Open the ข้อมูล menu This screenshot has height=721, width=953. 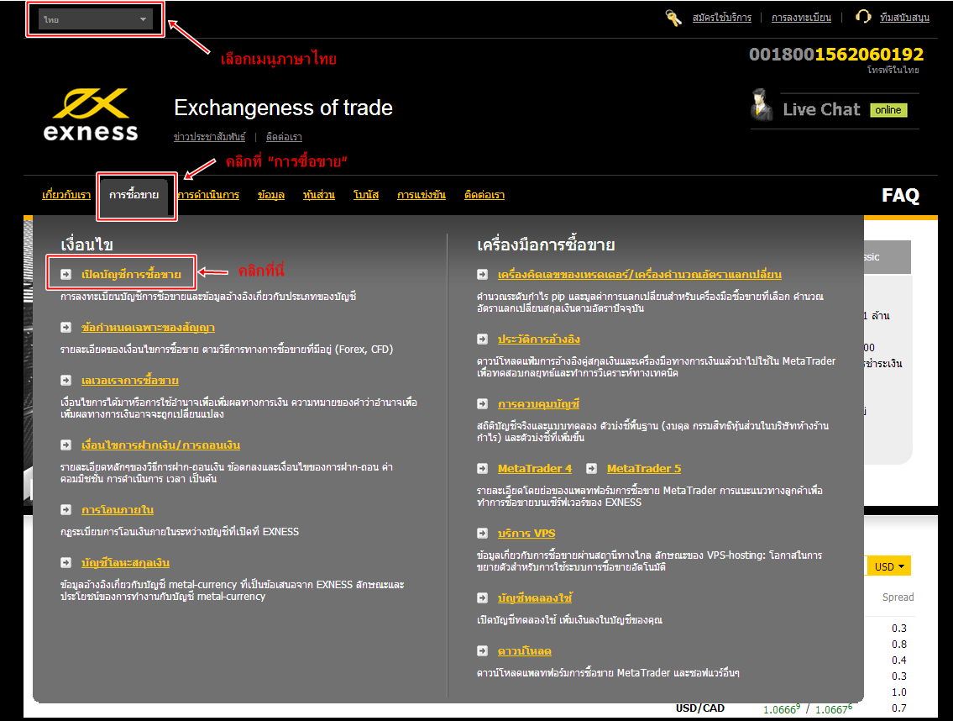271,195
